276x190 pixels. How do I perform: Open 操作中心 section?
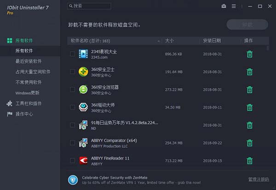[24, 114]
